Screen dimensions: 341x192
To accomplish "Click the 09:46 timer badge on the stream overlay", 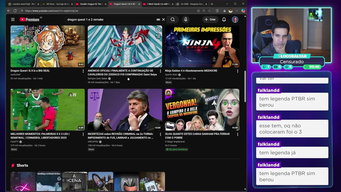I will [312, 67].
